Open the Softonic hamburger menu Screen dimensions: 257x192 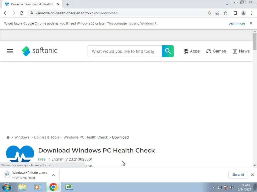click(x=10, y=51)
